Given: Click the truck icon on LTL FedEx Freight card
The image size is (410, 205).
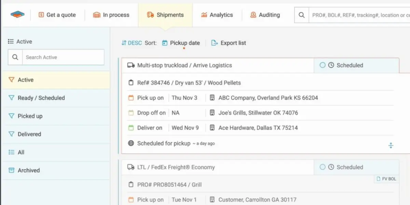Looking at the screenshot, I should pyautogui.click(x=131, y=167).
